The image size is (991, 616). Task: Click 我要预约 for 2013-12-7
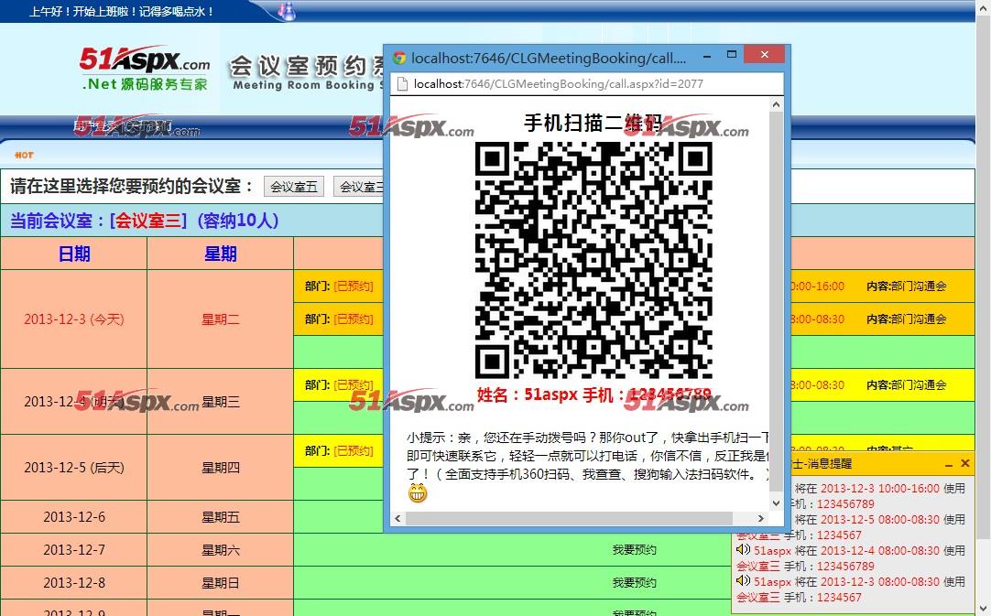click(635, 550)
